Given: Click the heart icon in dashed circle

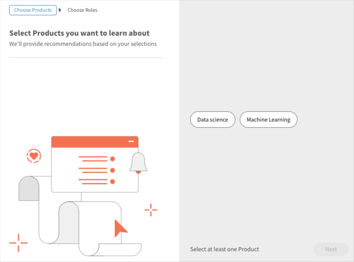Looking at the screenshot, I should tap(34, 156).
